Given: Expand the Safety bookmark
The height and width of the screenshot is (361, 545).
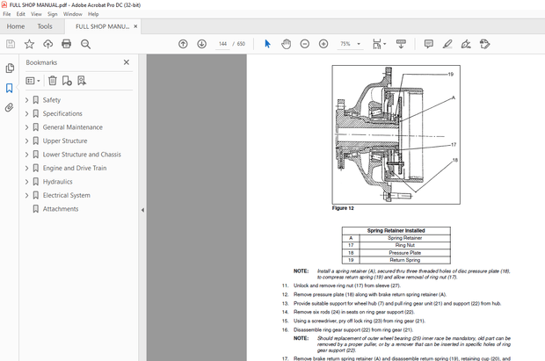Looking at the screenshot, I should [26, 100].
